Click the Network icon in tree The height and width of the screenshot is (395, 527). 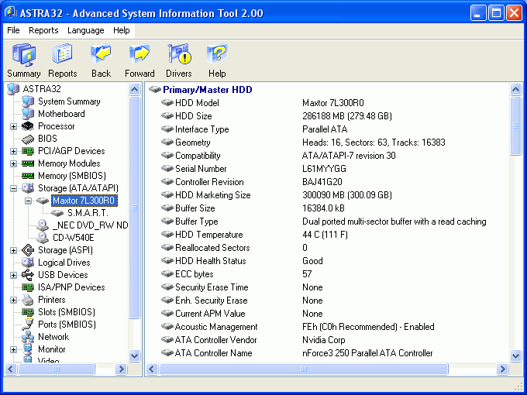coord(28,337)
